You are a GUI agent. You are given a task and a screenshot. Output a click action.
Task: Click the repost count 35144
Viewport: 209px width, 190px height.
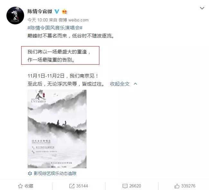tap(82, 186)
